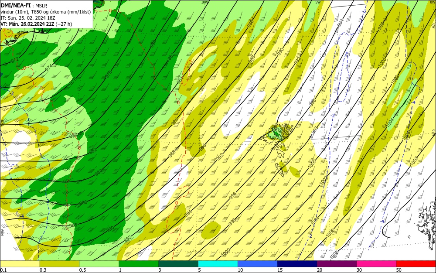Viewport: 436px width, 273px height.
Task: Select the dark green 3–5 legend swatch
Action: (178, 264)
